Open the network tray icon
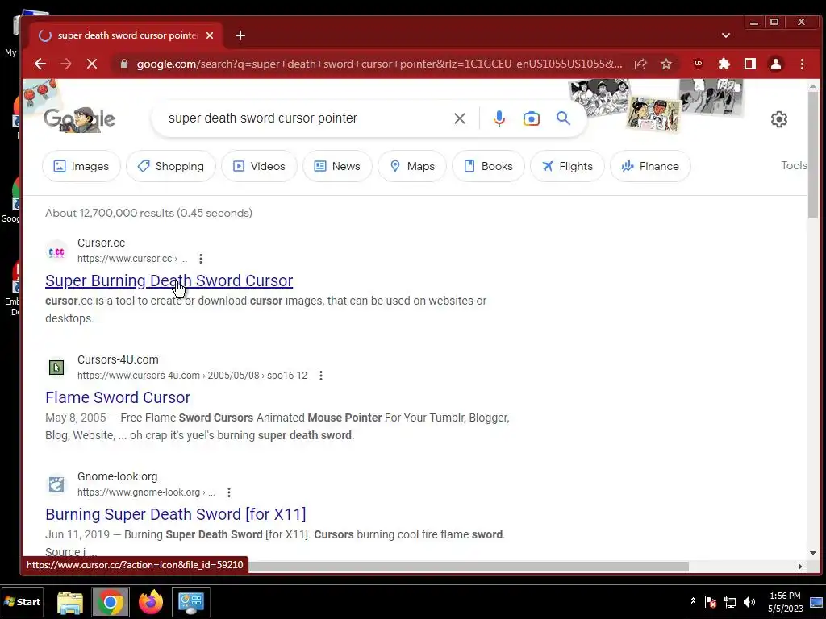Image resolution: width=826 pixels, height=619 pixels. click(x=730, y=602)
